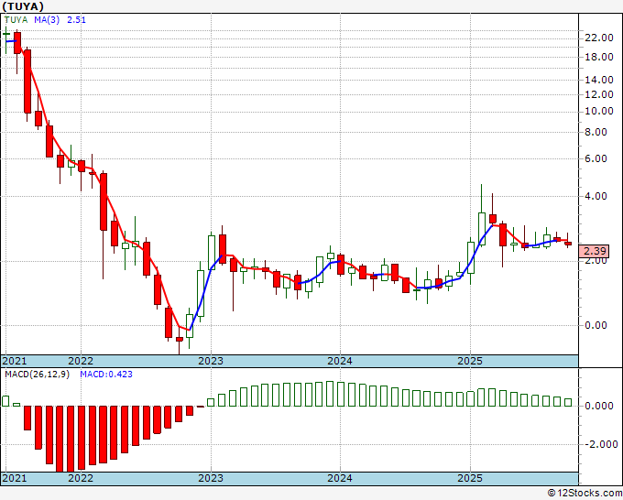The image size is (623, 500).
Task: Click the moving average value 2.51
Action: 76,20
